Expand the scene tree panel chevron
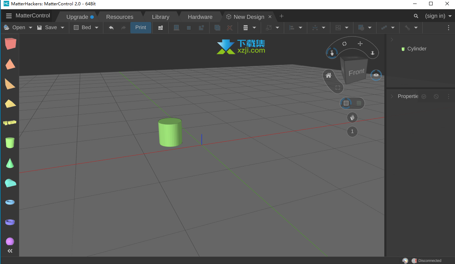This screenshot has height=264, width=455. [392, 40]
